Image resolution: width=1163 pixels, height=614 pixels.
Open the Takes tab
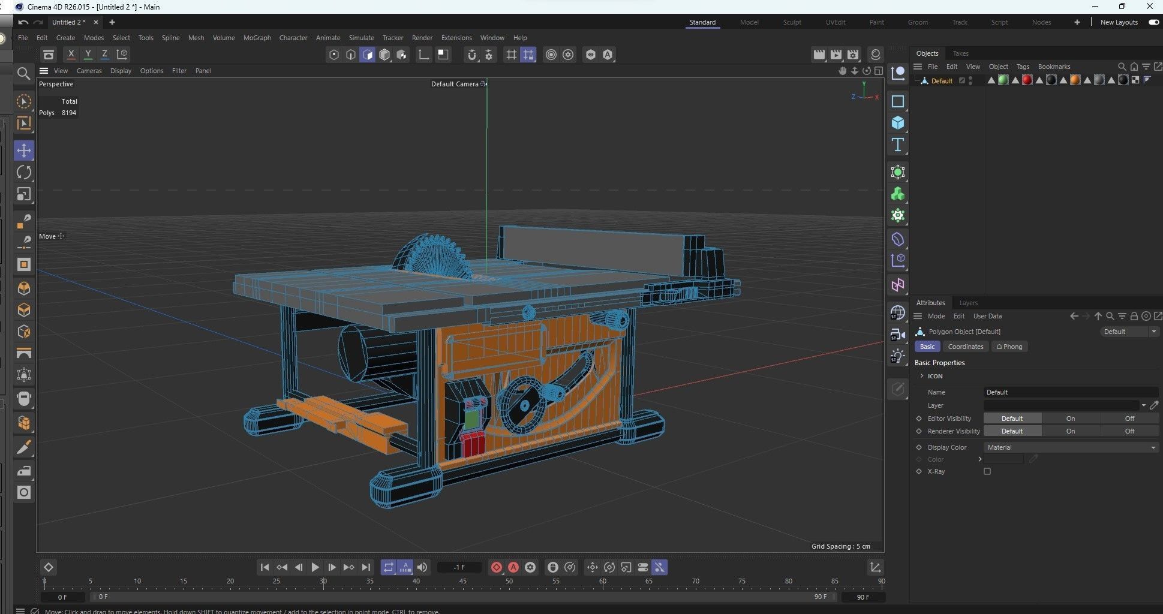[x=960, y=53]
